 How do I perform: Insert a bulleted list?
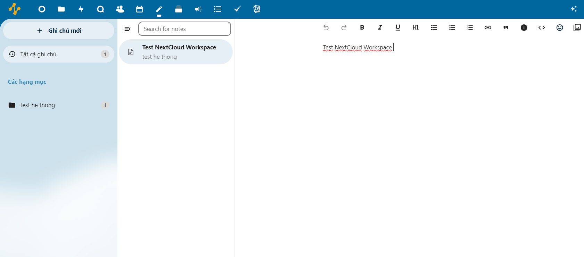pos(434,27)
